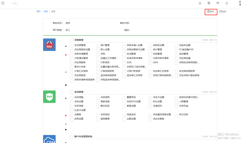Tick the 默认设置 checkbox
This screenshot has width=241, height=143.
[98, 50]
